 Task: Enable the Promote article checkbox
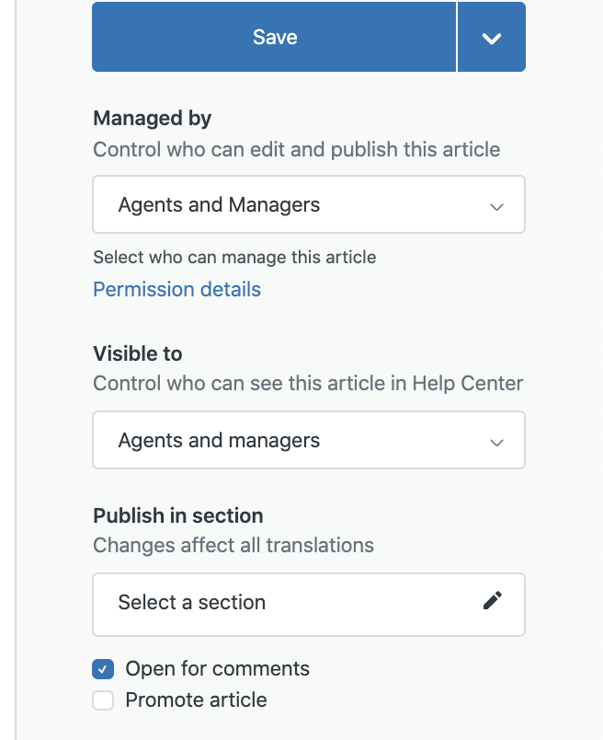point(103,700)
